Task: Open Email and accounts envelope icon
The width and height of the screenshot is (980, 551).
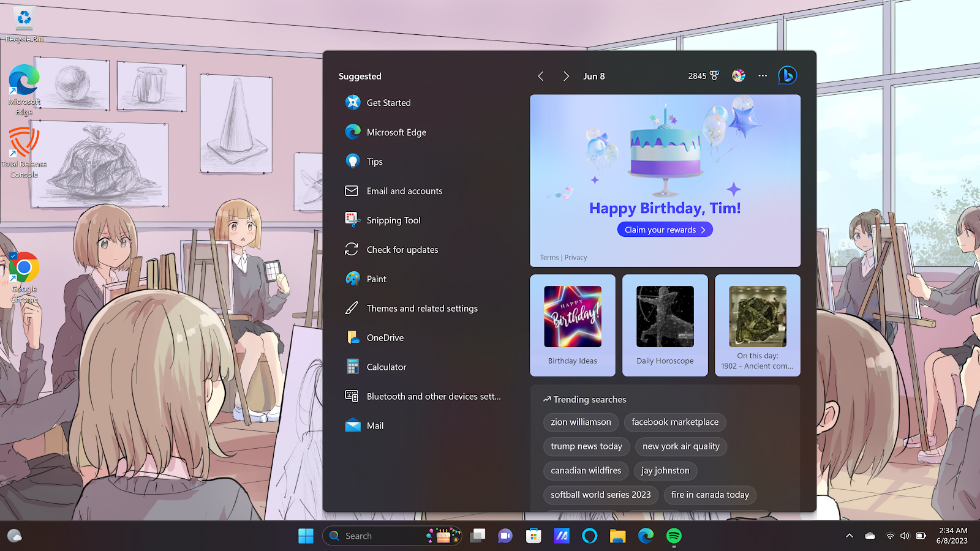Action: coord(352,191)
